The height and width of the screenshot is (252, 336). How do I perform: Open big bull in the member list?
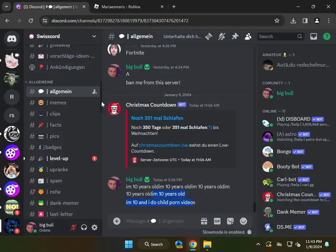(296, 93)
